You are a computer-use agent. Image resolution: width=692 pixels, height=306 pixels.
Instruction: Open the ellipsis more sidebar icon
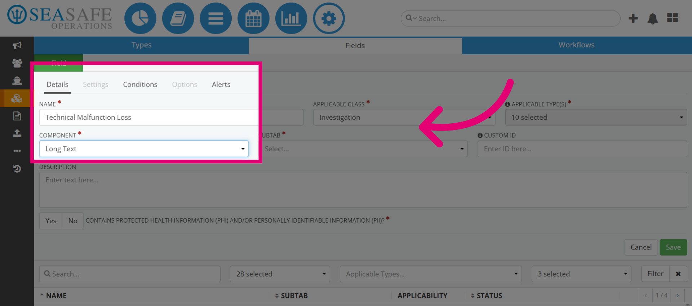(x=17, y=151)
